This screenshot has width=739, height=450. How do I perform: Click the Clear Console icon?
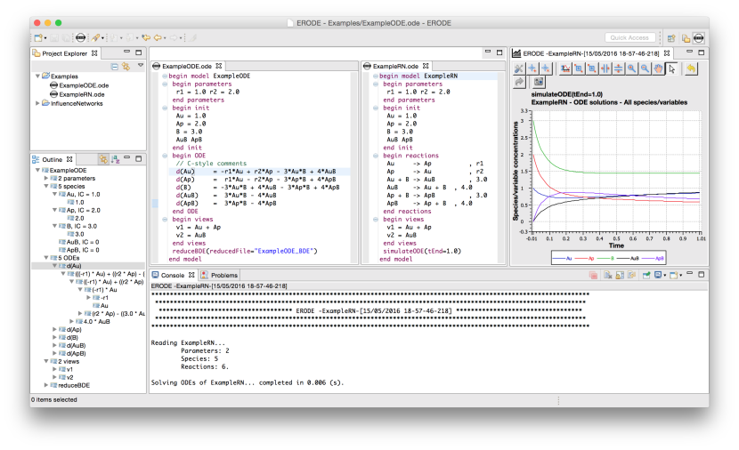[608, 275]
